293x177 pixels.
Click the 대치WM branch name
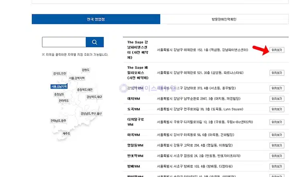pyautogui.click(x=134, y=99)
